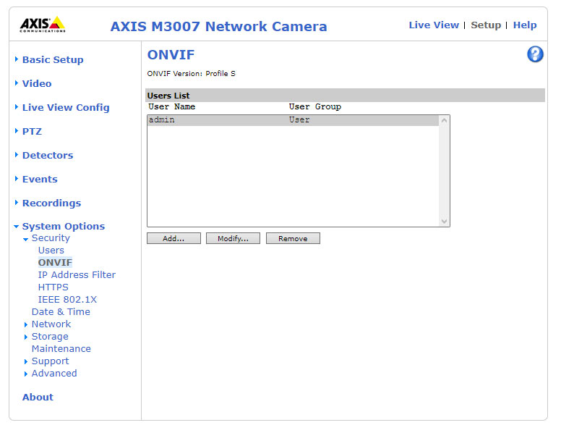Expand the Recordings section arrow

pos(17,203)
